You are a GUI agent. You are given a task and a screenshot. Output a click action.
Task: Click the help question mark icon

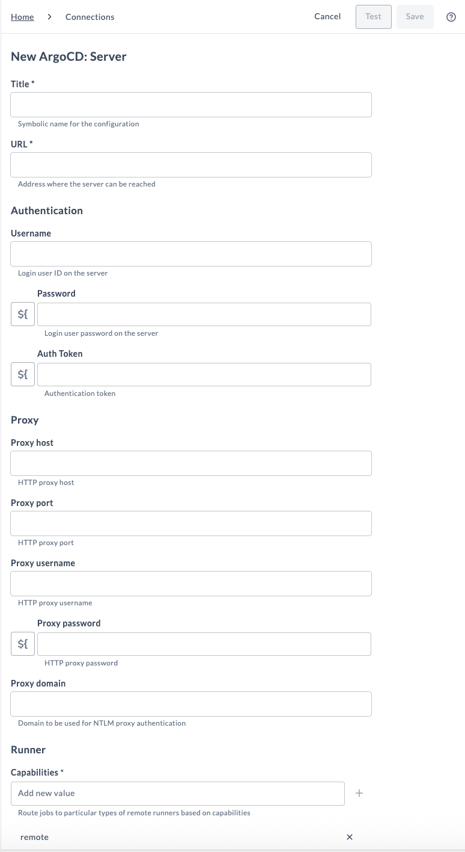click(451, 17)
